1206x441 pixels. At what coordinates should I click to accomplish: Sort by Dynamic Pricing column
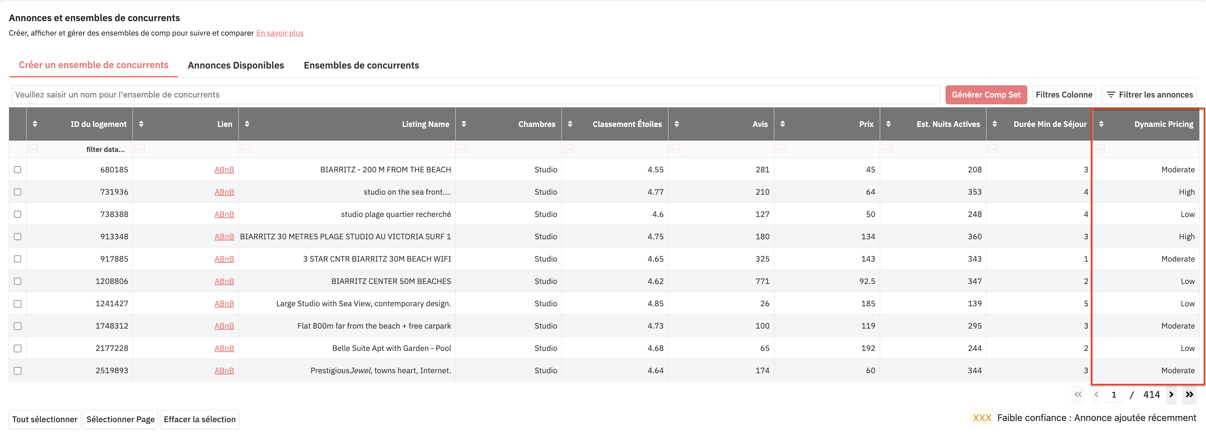(1102, 124)
